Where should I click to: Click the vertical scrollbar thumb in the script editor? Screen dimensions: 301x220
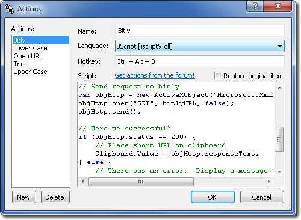279,139
